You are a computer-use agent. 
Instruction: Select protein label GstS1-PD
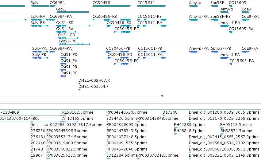click(x=69, y=55)
